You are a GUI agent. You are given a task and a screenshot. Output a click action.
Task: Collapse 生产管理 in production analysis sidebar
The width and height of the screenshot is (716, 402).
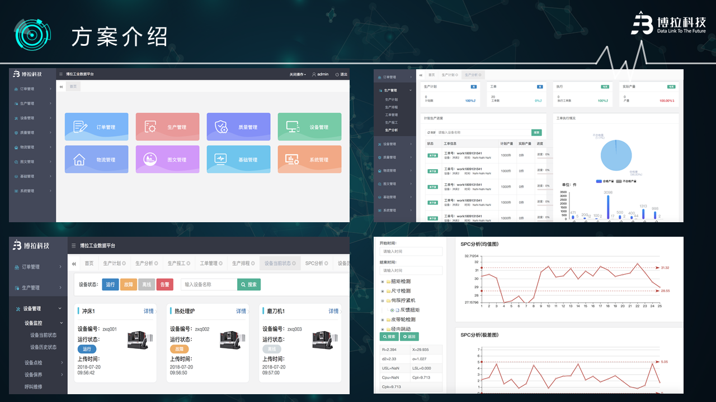pyautogui.click(x=396, y=90)
